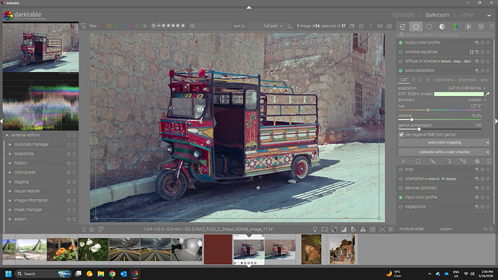The width and height of the screenshot is (498, 280).
Task: Click the area color mapping button
Action: pos(444,143)
